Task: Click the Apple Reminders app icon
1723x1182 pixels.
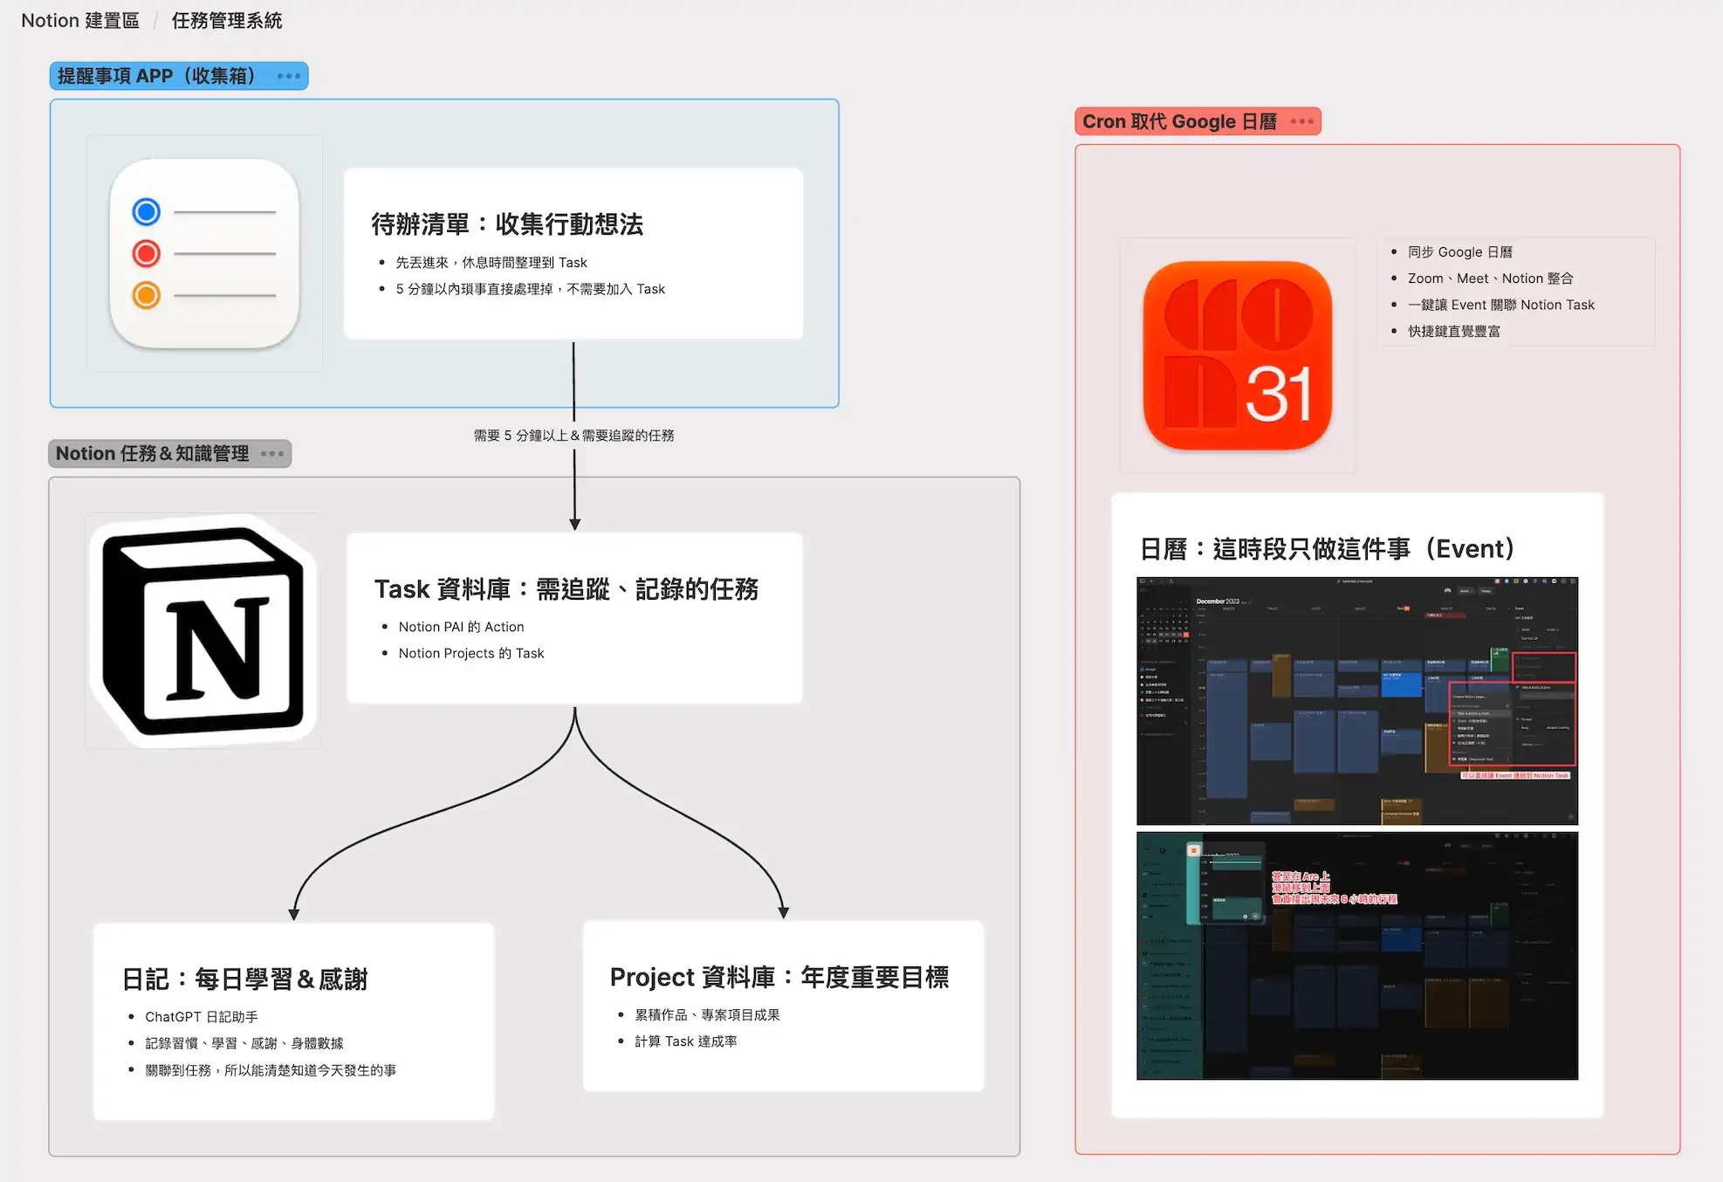Action: [x=204, y=253]
